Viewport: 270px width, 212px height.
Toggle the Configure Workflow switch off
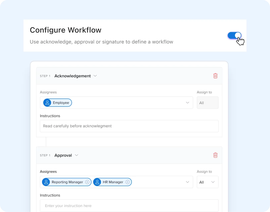tap(234, 36)
